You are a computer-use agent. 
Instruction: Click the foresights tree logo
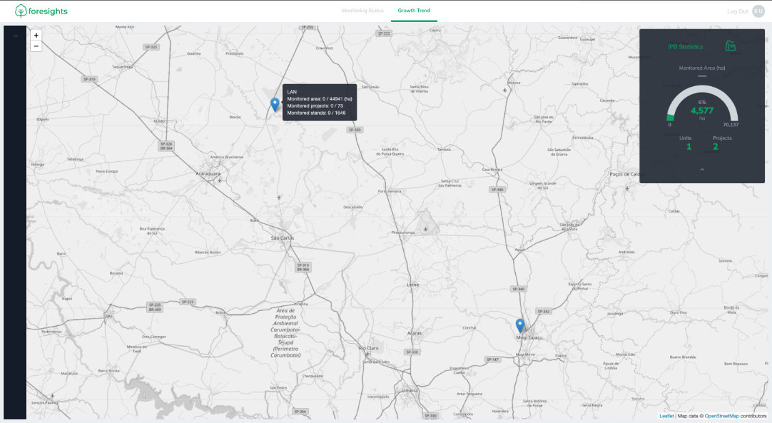(20, 11)
